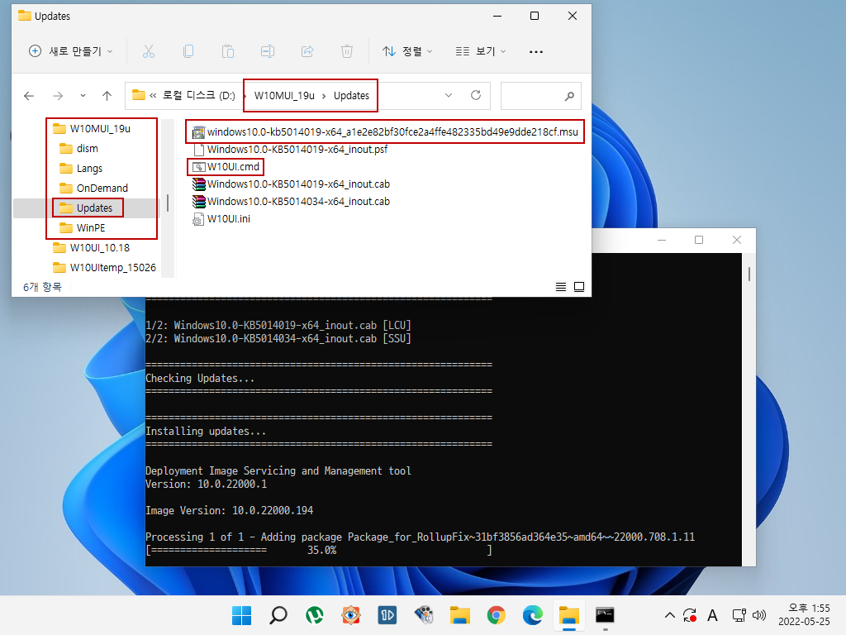Open the 보기 (View) dropdown
Screen dimensions: 846x635
[481, 51]
